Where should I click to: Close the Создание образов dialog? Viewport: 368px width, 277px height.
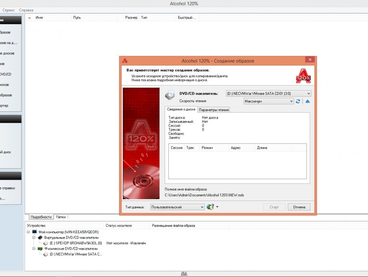[310, 60]
